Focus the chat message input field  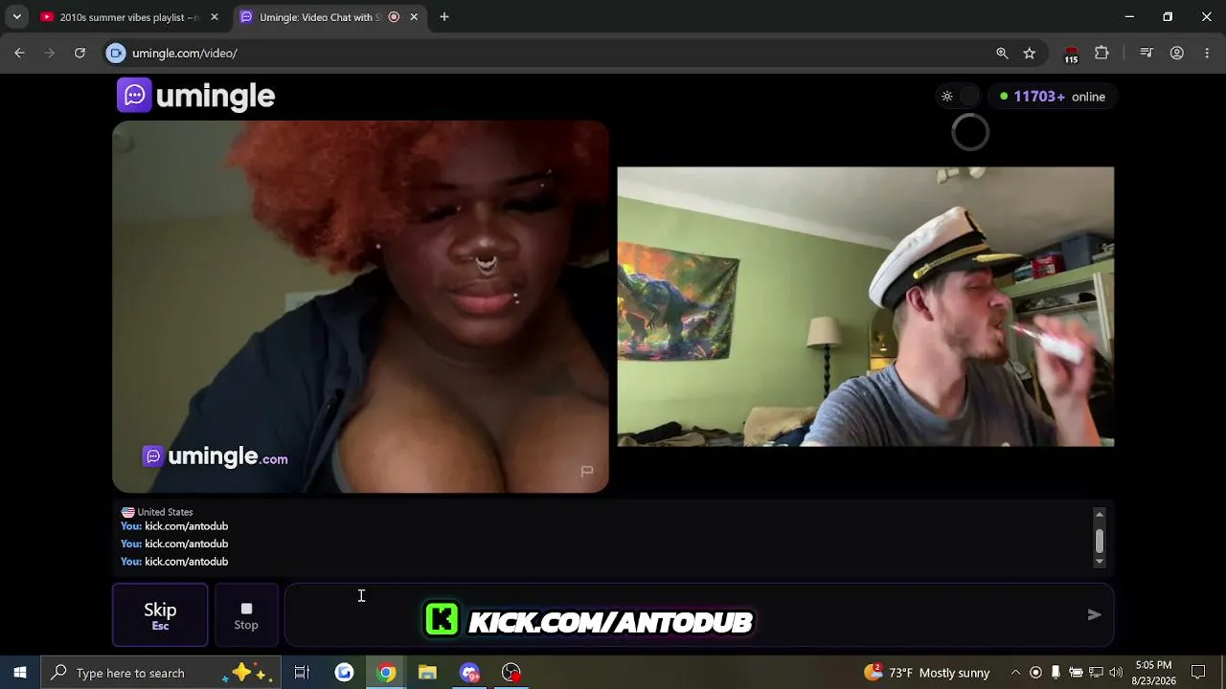[699, 615]
